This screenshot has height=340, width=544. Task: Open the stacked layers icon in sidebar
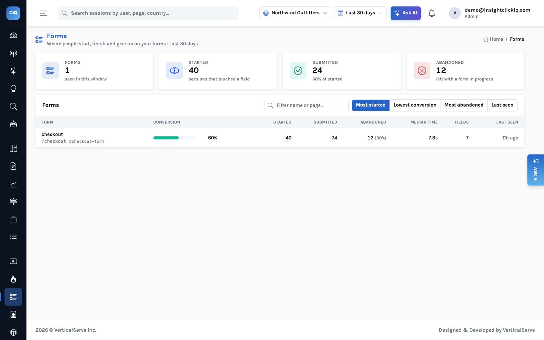click(13, 219)
